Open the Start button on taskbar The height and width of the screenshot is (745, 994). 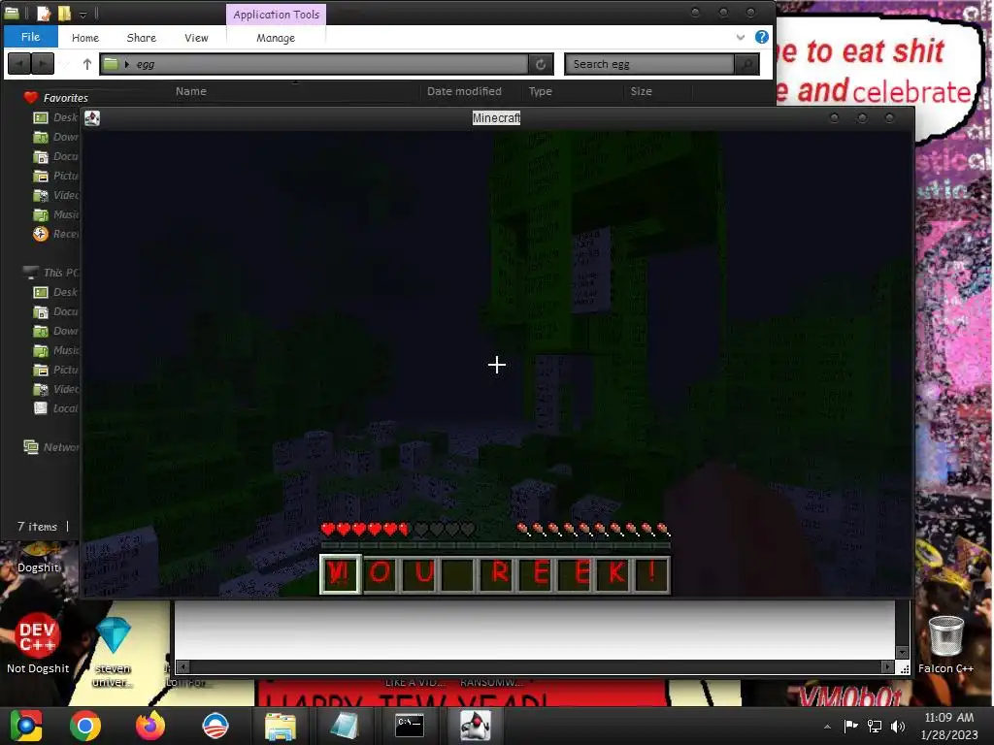tap(25, 726)
